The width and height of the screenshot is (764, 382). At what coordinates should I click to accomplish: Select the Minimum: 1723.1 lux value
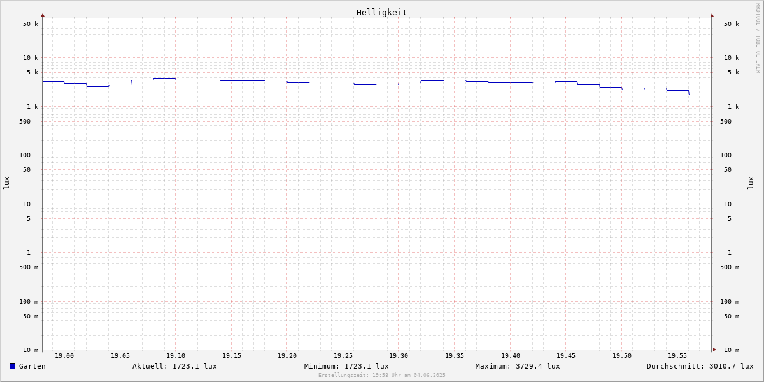click(x=346, y=366)
